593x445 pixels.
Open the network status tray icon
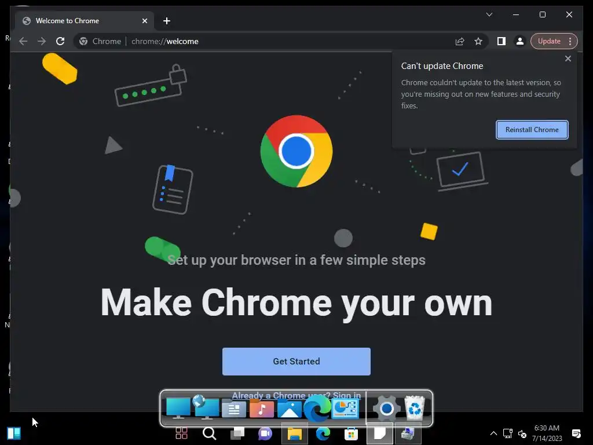click(508, 433)
